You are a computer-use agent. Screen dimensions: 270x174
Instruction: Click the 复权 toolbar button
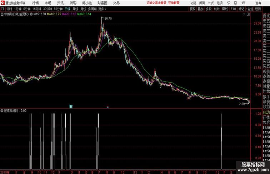pos(193,9)
